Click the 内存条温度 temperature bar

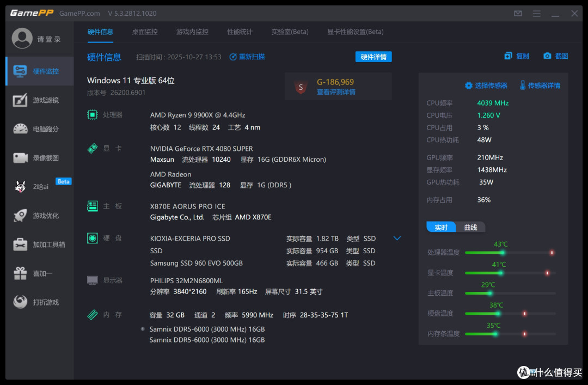coord(510,334)
